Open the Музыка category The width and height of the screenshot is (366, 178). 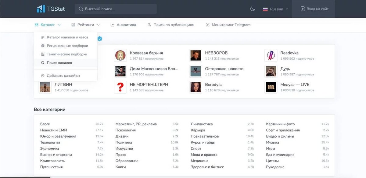(272, 142)
